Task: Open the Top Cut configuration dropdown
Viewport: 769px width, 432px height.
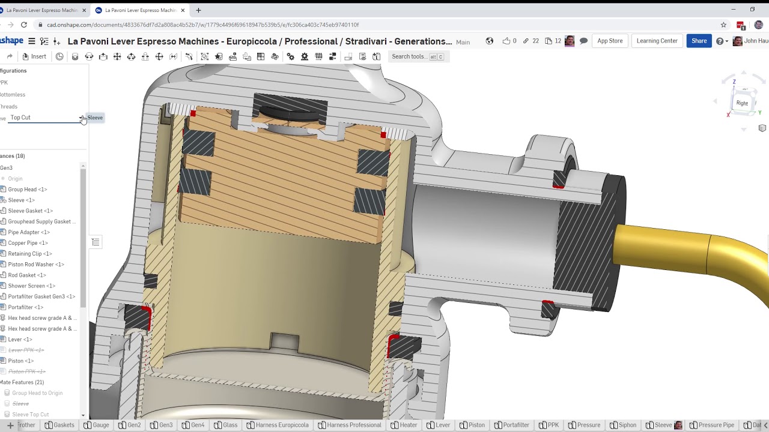Action: tap(46, 118)
